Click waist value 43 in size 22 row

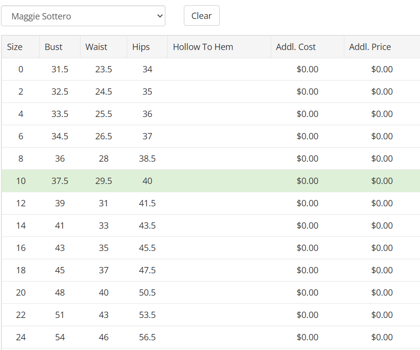tap(103, 315)
